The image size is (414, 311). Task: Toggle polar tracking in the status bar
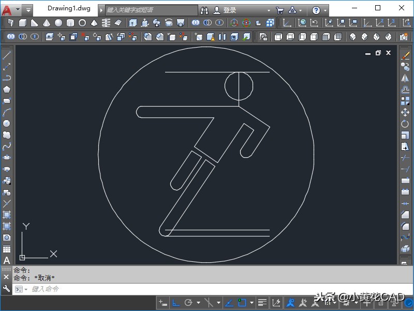188,303
